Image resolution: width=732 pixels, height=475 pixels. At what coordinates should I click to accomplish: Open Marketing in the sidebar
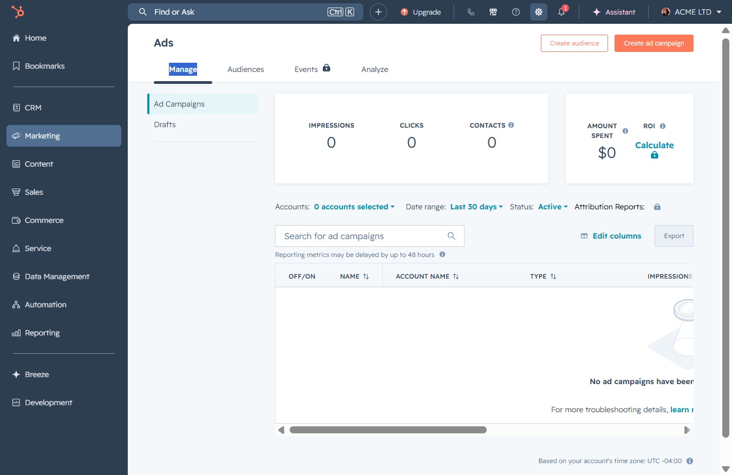64,136
